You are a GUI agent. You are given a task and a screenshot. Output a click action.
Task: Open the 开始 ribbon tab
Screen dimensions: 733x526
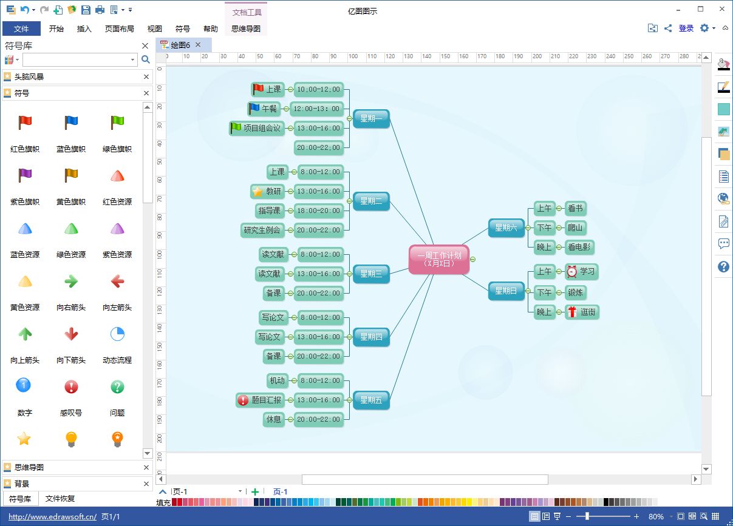point(56,29)
